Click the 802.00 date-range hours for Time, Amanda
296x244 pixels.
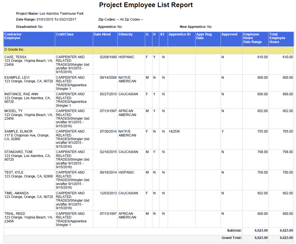pos(262,193)
